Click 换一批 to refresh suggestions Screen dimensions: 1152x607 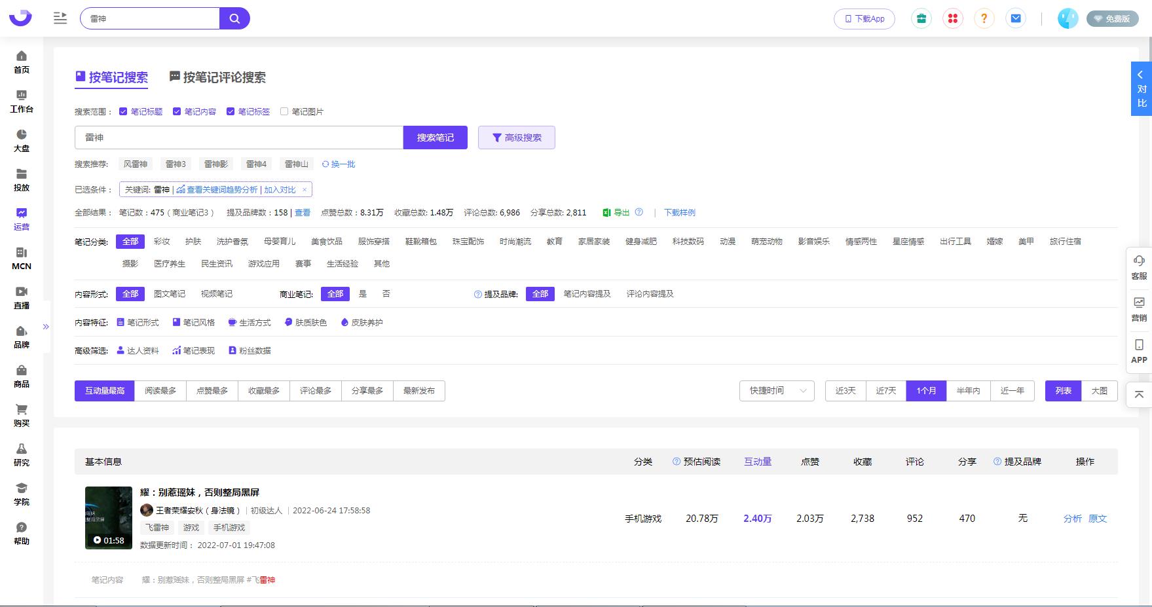pyautogui.click(x=339, y=164)
